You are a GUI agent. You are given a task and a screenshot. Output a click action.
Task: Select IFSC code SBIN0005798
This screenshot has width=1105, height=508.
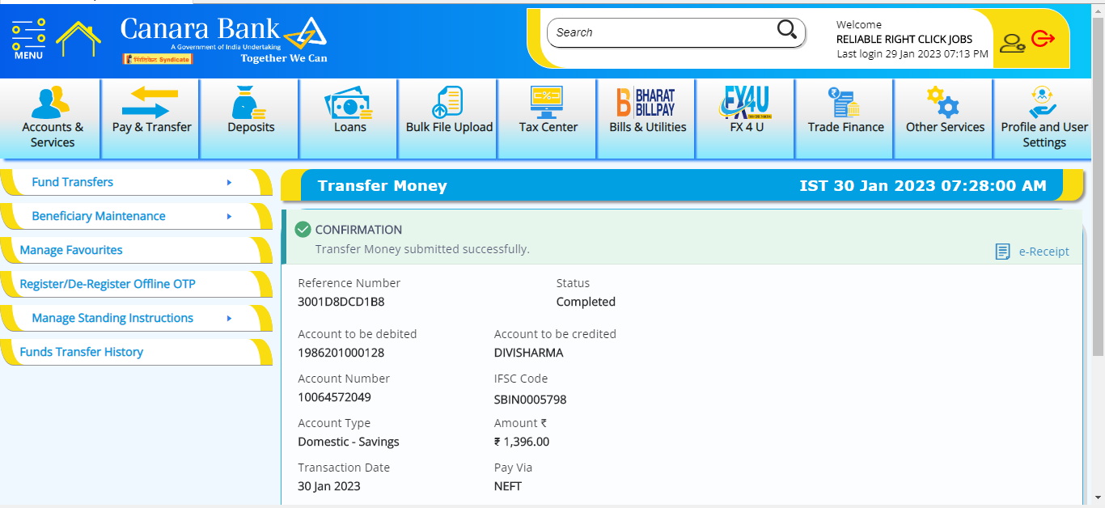click(x=530, y=400)
